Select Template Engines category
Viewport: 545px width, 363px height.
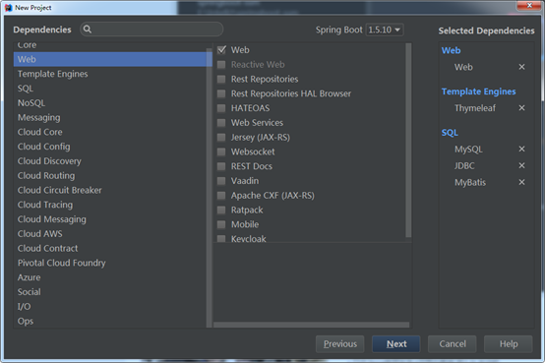pyautogui.click(x=111, y=74)
